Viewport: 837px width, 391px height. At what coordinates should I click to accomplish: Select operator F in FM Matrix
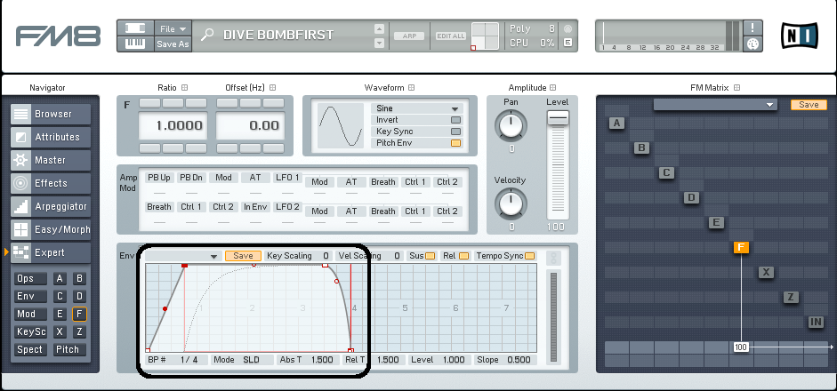pos(742,248)
